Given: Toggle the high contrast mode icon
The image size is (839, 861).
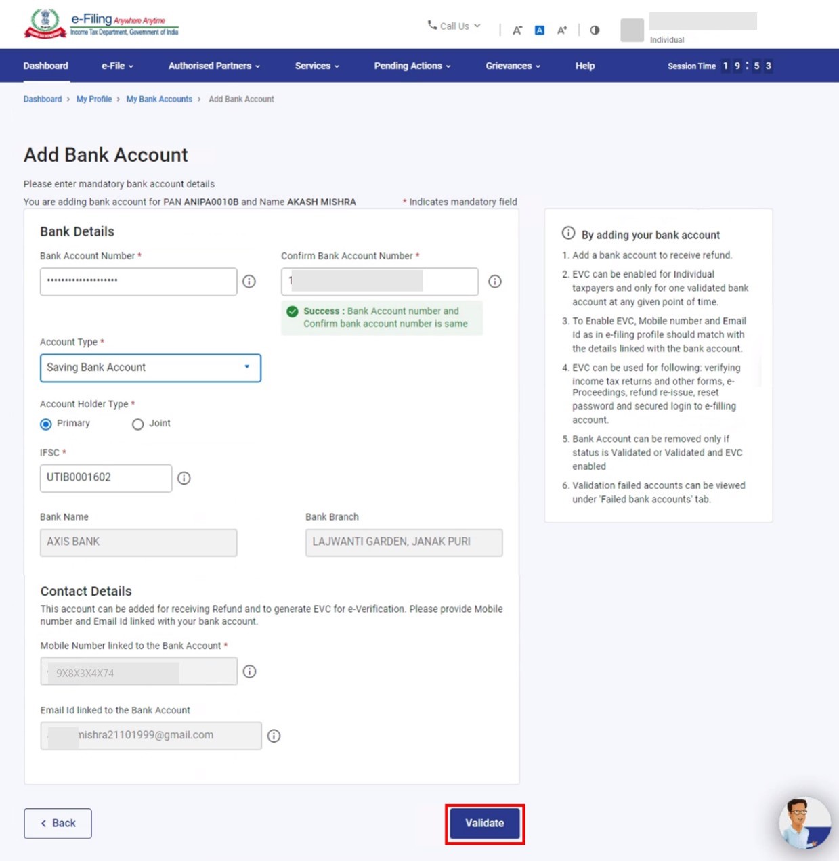Looking at the screenshot, I should pos(595,30).
